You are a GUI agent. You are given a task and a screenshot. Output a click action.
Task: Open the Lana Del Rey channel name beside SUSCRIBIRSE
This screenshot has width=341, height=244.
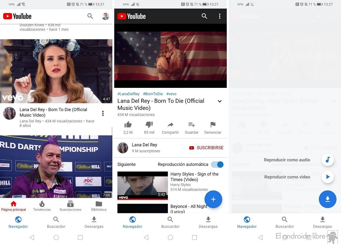(x=144, y=145)
